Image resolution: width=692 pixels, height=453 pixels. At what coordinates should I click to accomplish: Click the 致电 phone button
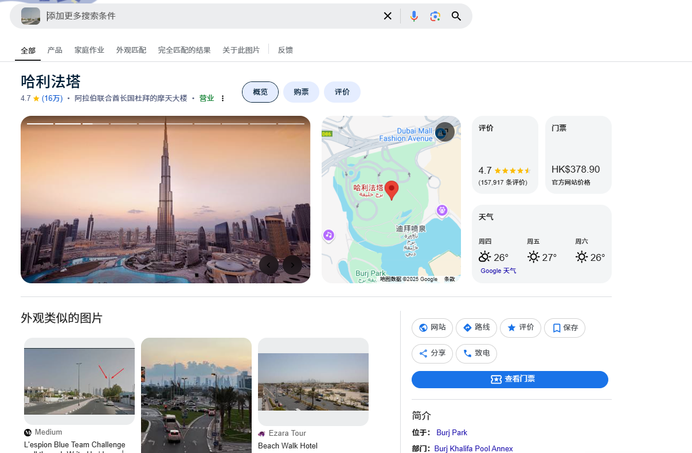click(476, 353)
